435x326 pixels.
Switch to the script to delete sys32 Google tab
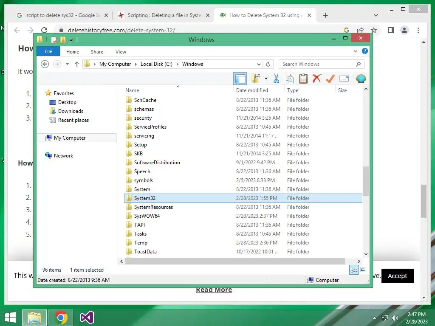(62, 15)
